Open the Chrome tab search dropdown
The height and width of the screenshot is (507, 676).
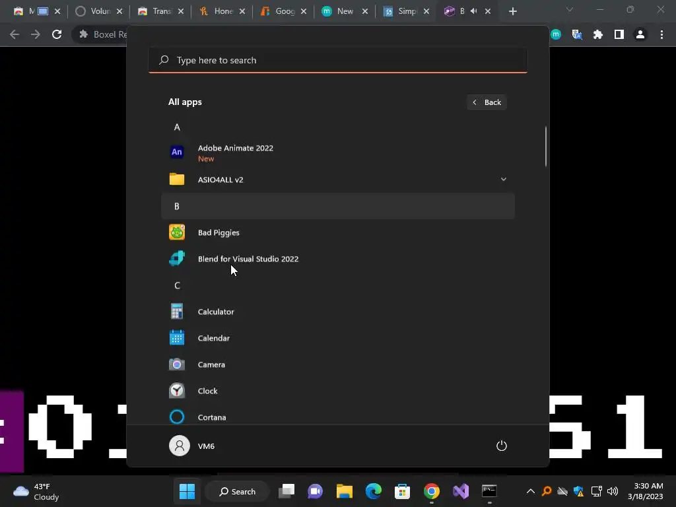570,9
